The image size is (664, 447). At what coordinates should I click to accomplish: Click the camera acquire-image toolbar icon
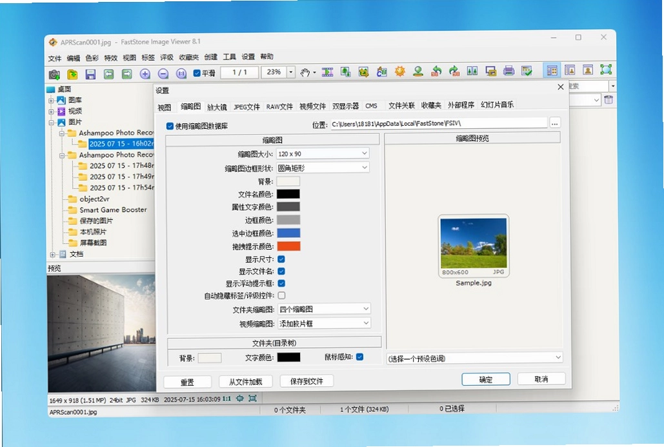point(54,75)
